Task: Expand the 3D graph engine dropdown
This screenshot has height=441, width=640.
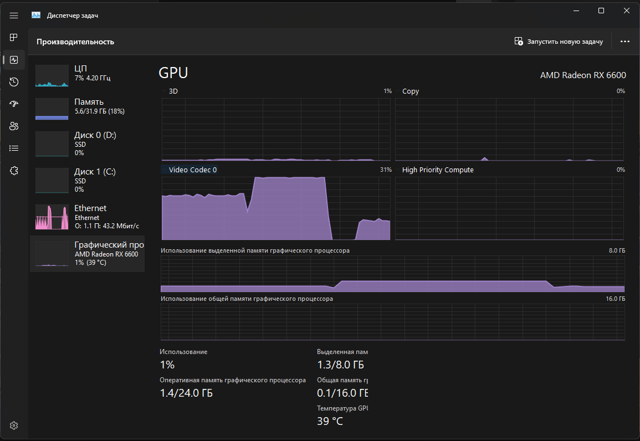Action: coord(173,91)
